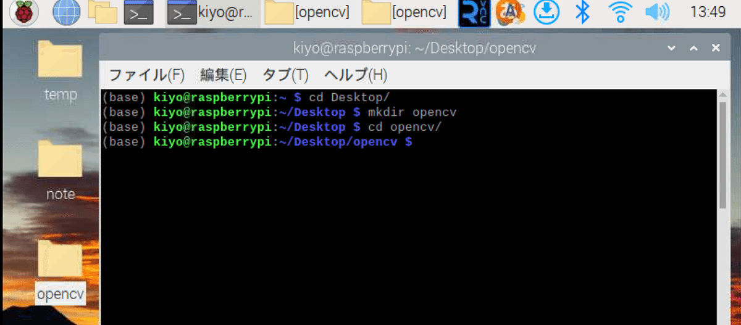
Task: Click the temp desktop folder label
Action: 61,94
